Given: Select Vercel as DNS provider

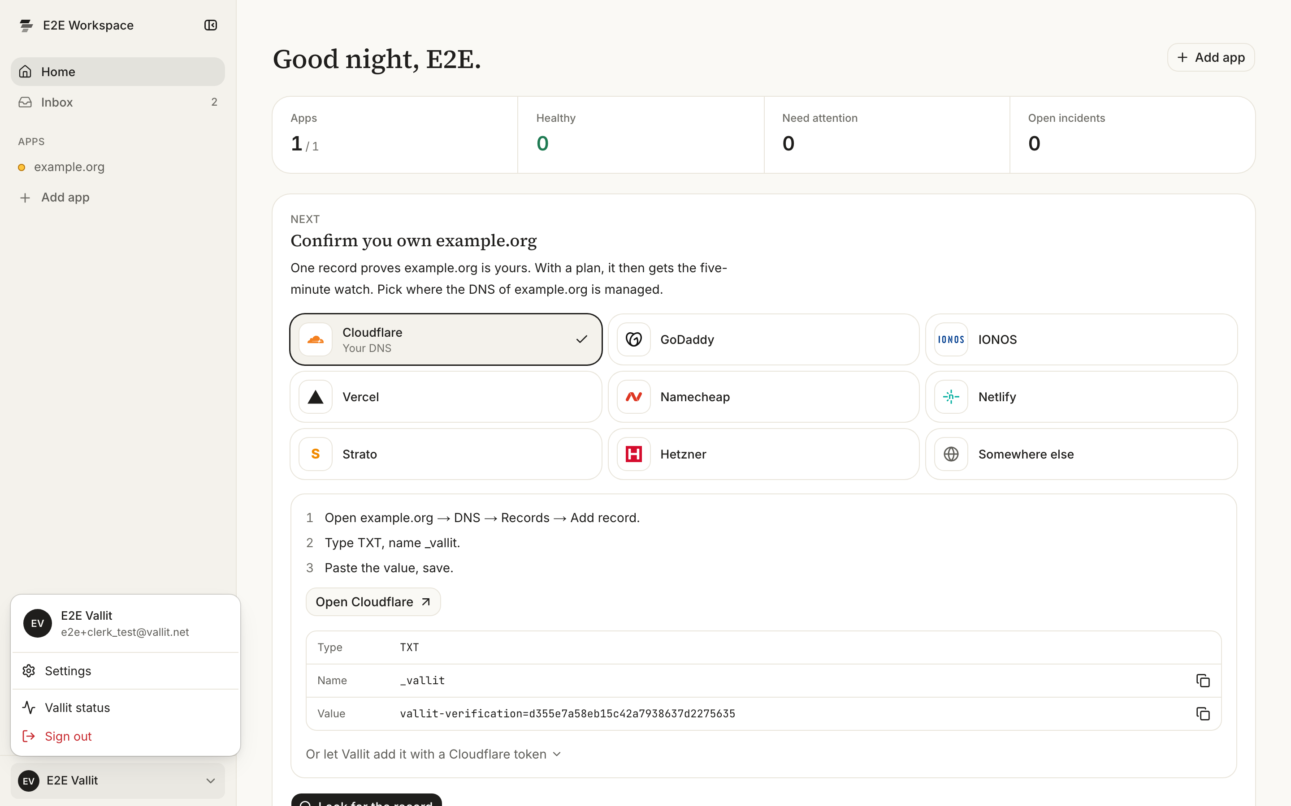Looking at the screenshot, I should (x=446, y=397).
